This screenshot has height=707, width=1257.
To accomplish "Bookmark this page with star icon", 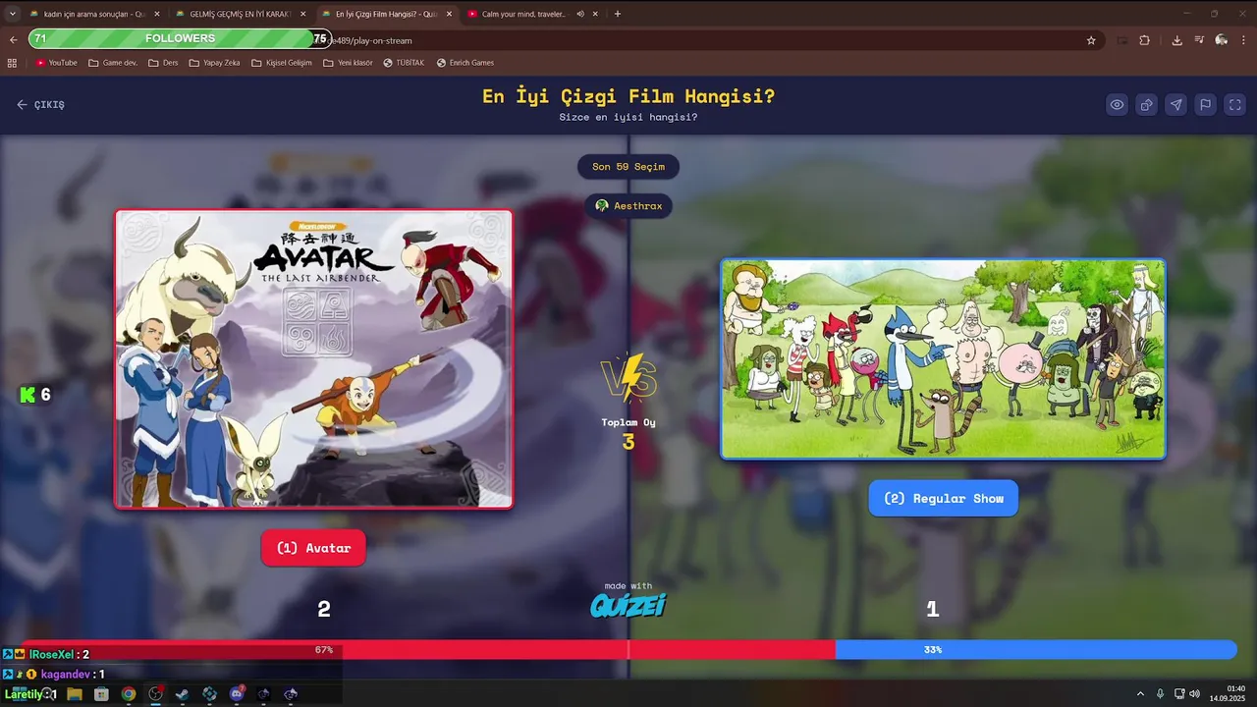I will (1091, 40).
